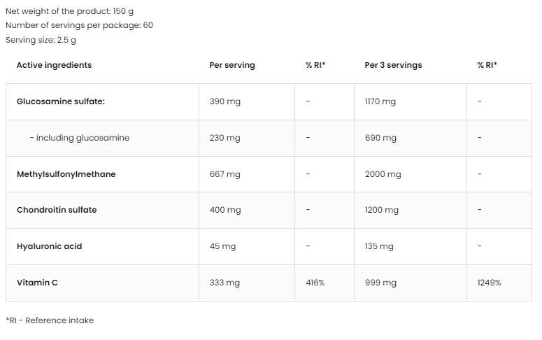Click the 45 mg hyaluronic acid value
This screenshot has width=542, height=340.
pos(222,246)
